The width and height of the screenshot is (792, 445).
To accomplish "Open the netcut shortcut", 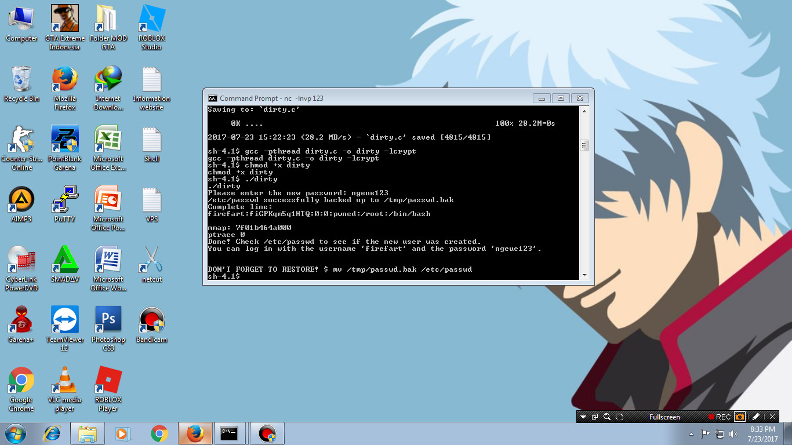I will point(151,265).
